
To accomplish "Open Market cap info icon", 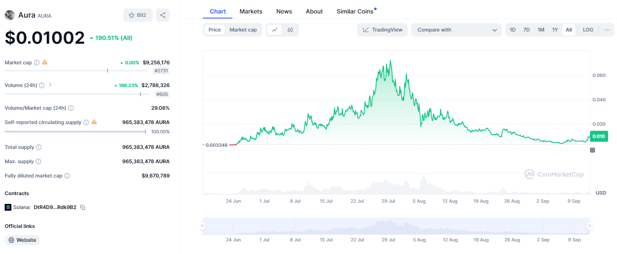I will (x=37, y=63).
